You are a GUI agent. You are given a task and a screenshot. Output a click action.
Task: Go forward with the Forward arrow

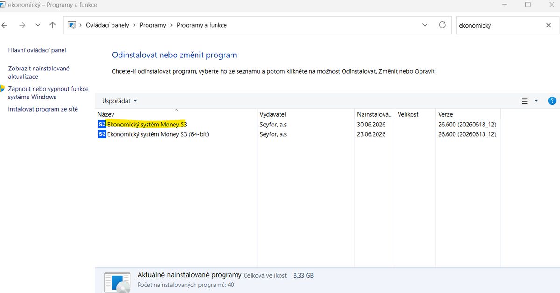22,25
